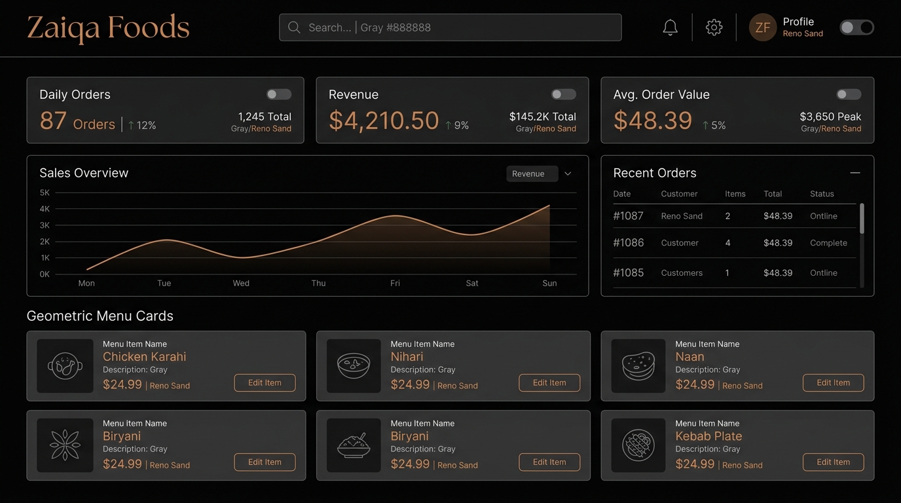901x503 pixels.
Task: Click the ZF profile avatar
Action: (763, 28)
